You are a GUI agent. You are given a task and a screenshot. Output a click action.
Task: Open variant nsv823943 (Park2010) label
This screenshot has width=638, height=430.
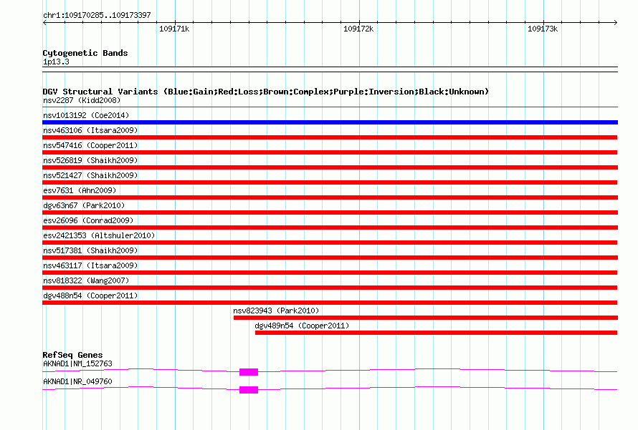tap(276, 311)
